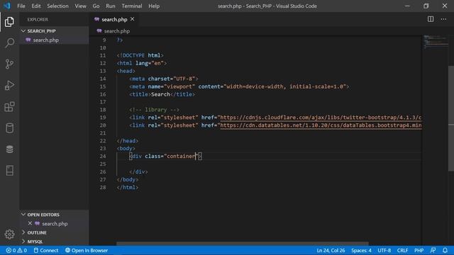Viewport: 454px width, 255px height.
Task: Open the server-like icon below the database icons
Action: pyautogui.click(x=9, y=171)
